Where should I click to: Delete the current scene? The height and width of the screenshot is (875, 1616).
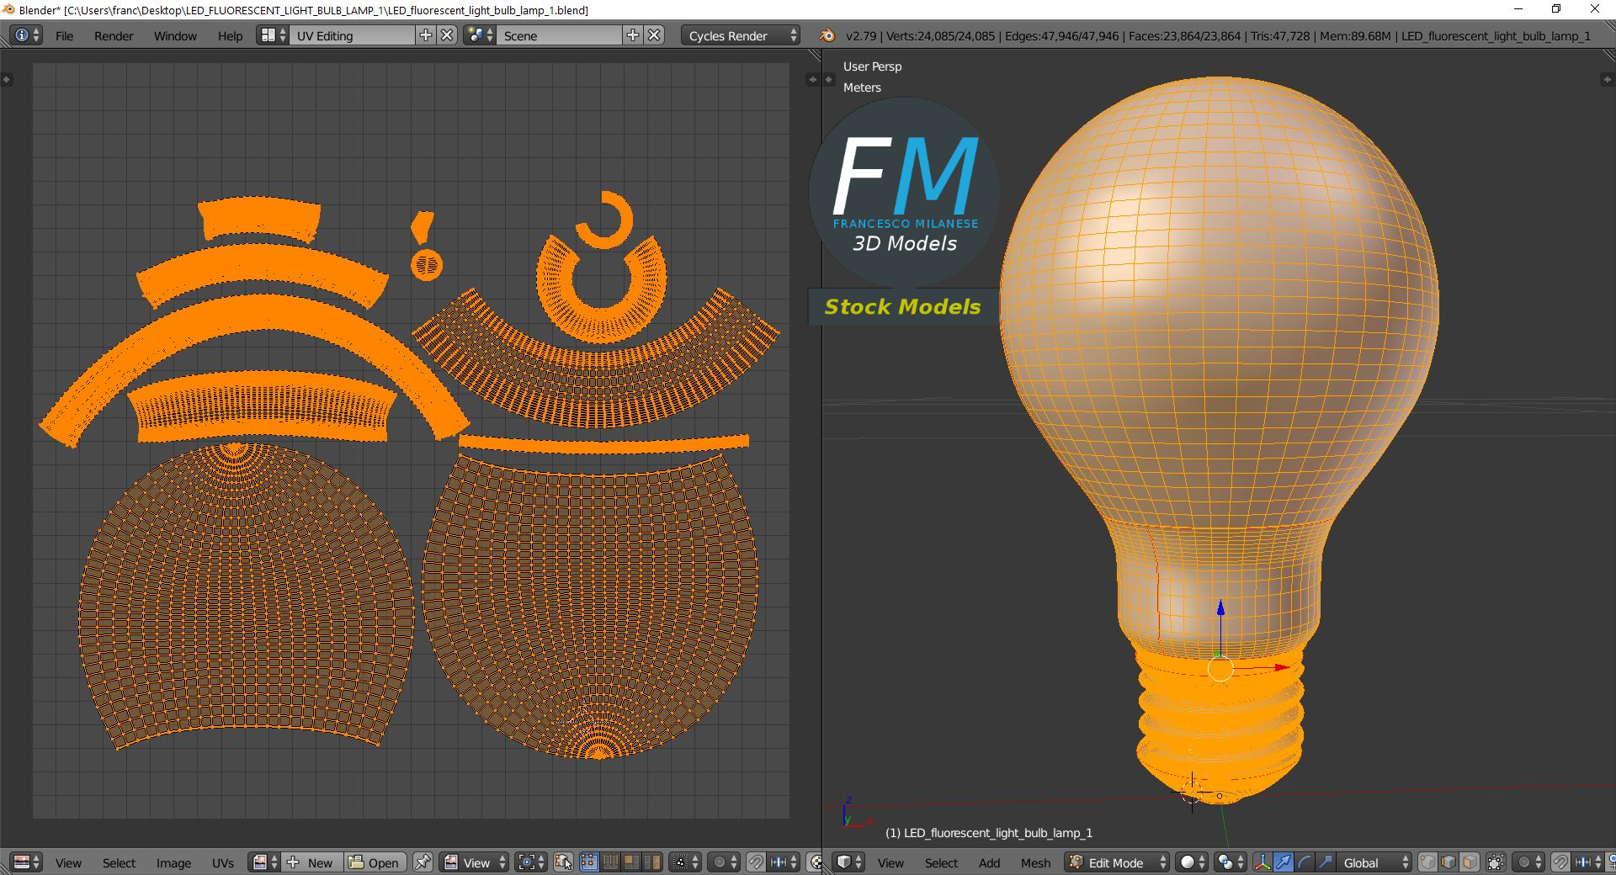[x=654, y=35]
